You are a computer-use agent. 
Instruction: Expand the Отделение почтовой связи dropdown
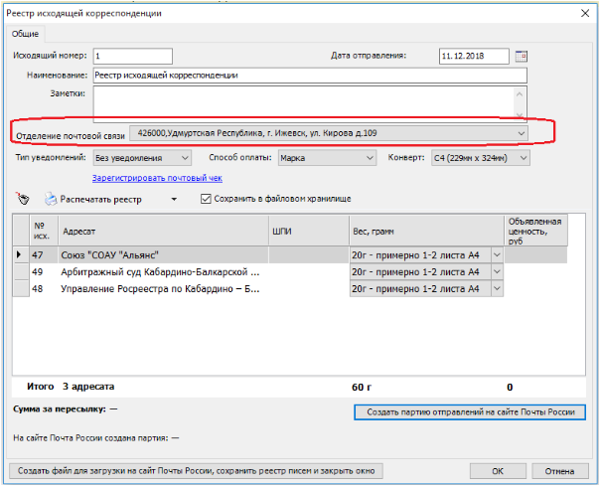521,132
